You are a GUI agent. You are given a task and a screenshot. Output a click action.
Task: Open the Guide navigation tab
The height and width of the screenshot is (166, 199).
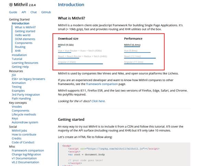[13, 12]
